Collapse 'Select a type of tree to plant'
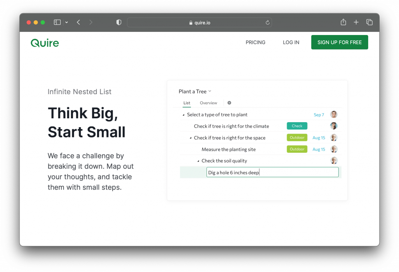This screenshot has height=272, width=399. [184, 115]
